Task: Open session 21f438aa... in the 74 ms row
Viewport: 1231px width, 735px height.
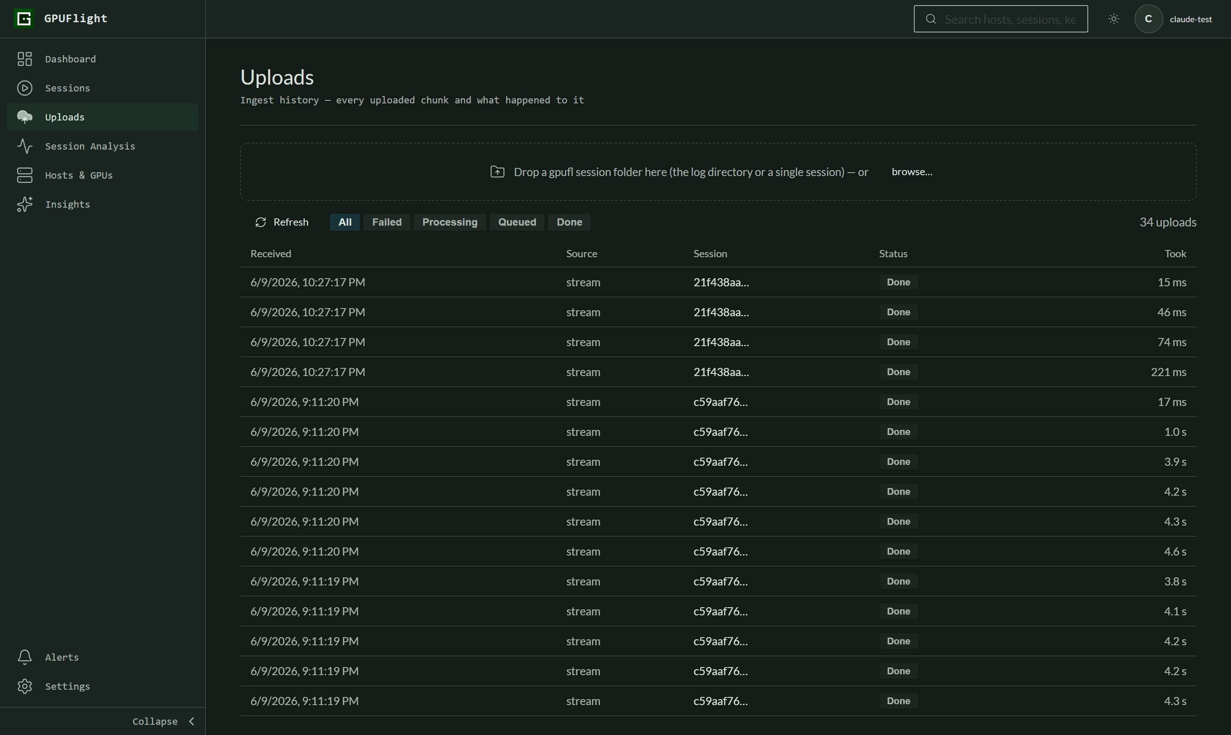Action: click(x=721, y=342)
